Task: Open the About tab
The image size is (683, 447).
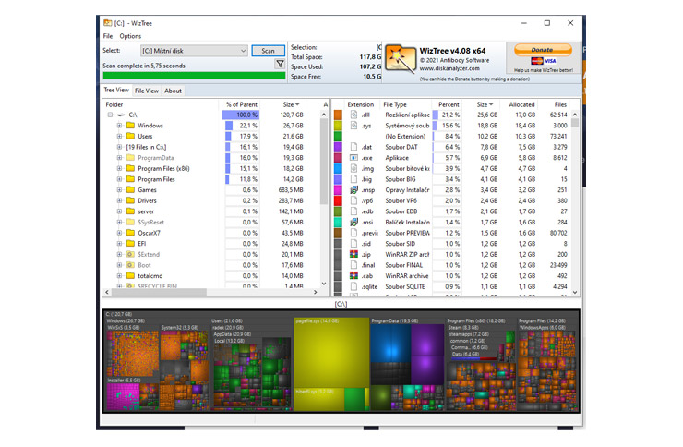Action: click(x=173, y=91)
